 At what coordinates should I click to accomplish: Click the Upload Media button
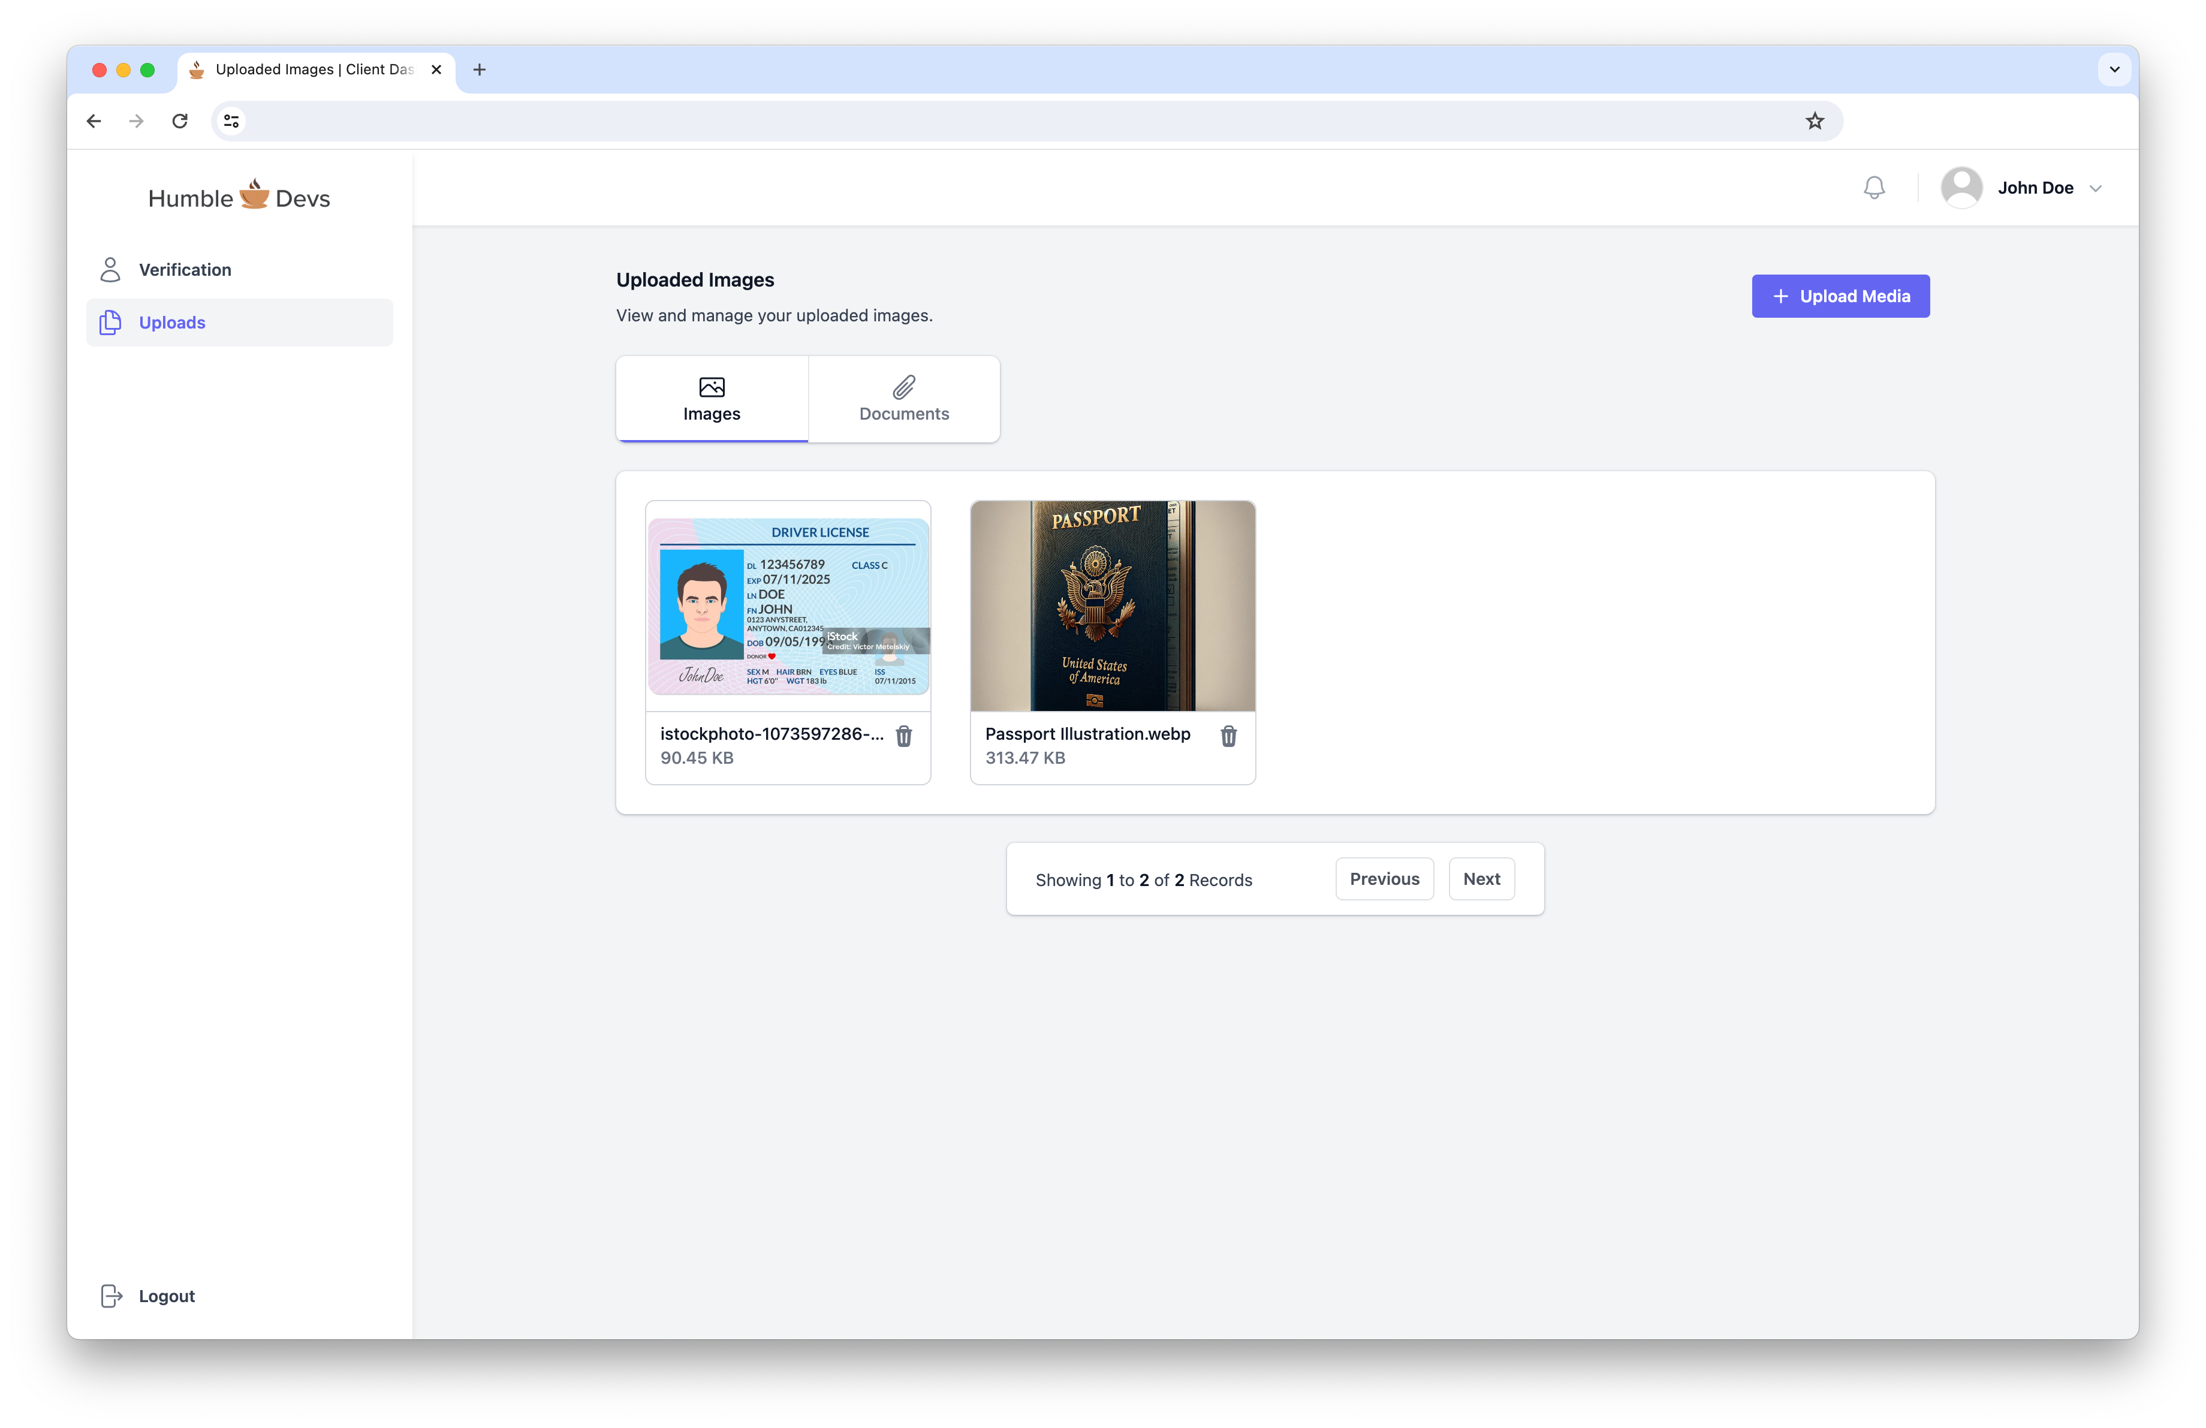click(1840, 297)
